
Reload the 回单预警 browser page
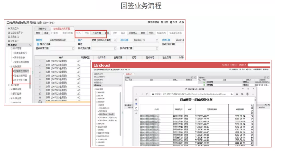(x=147, y=94)
